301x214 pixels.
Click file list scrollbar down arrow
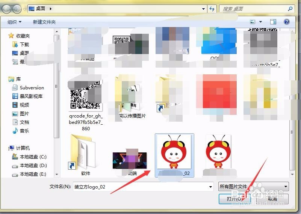click(x=292, y=174)
